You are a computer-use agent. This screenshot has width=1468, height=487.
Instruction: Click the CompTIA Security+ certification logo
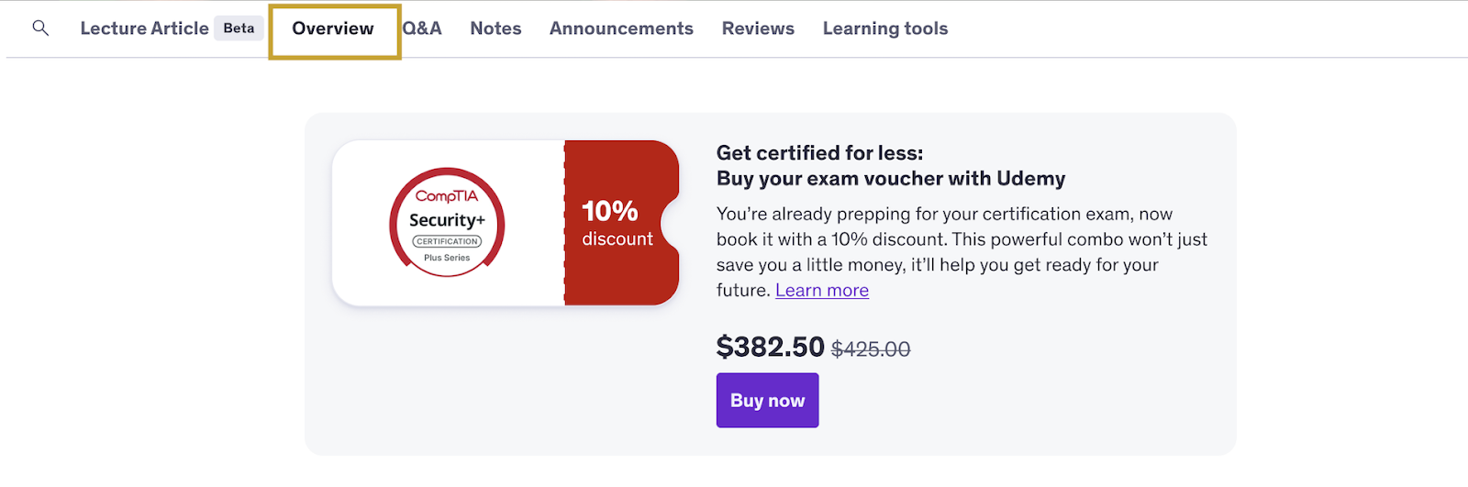click(x=447, y=223)
